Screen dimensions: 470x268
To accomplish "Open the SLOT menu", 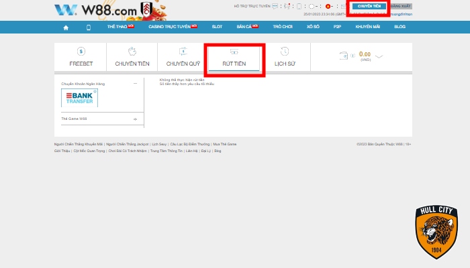I will point(217,27).
